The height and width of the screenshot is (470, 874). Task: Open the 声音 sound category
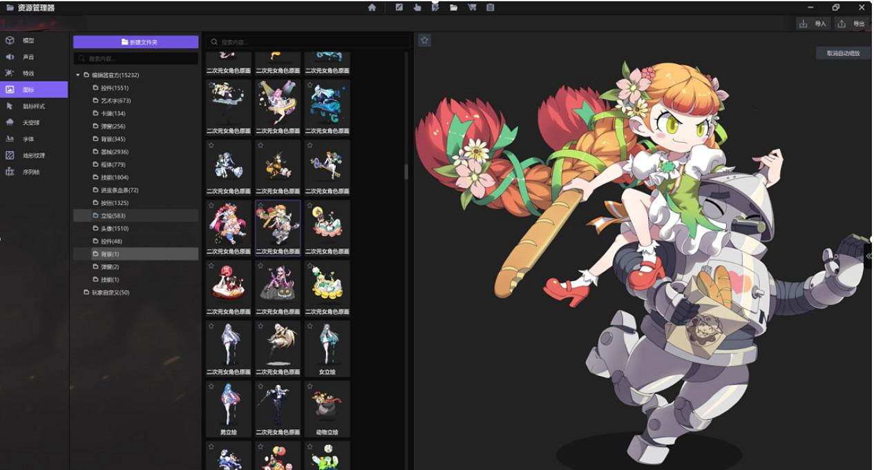coord(28,57)
